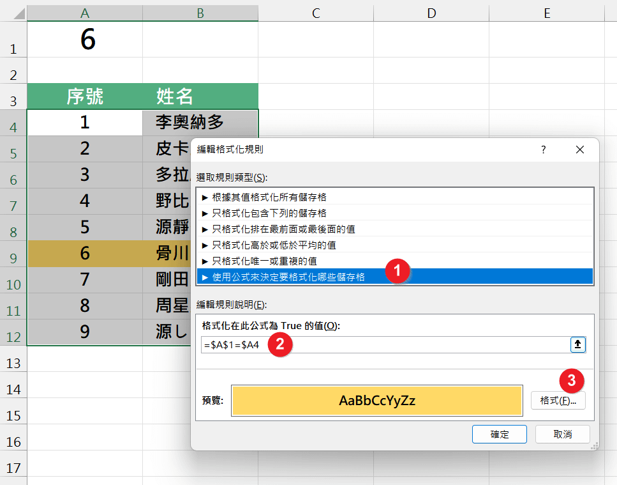Choose 只格式化高於或低於平均的值 rule
The height and width of the screenshot is (485, 617).
[274, 245]
